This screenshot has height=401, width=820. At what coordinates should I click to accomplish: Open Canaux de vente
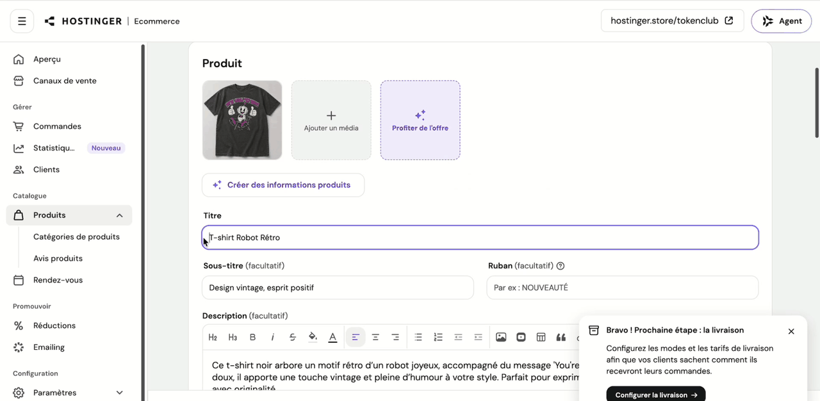click(x=65, y=81)
